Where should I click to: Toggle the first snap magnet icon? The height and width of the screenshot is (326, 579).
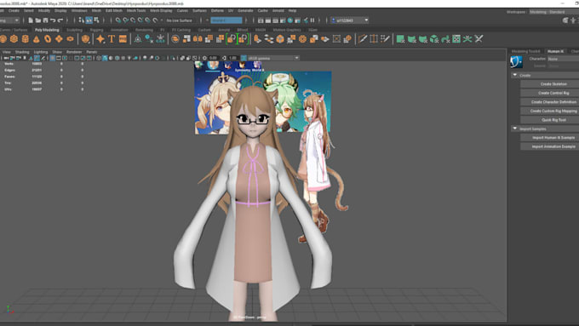pos(118,20)
